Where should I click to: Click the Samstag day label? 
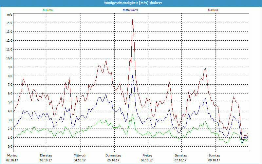[181, 155]
